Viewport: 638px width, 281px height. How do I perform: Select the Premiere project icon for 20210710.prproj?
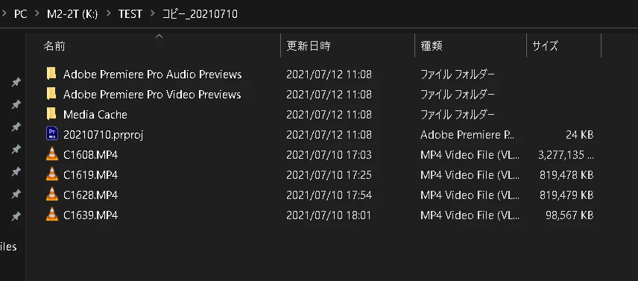tap(52, 133)
